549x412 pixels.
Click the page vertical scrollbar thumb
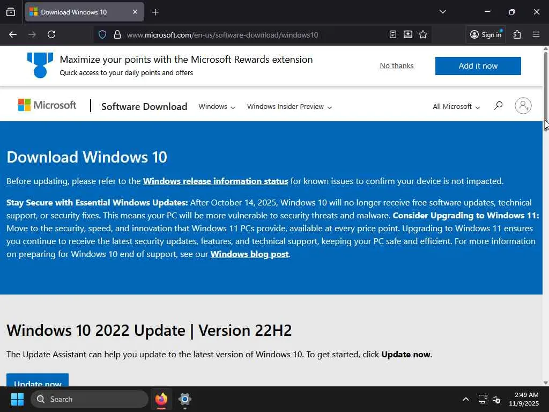pos(545,91)
